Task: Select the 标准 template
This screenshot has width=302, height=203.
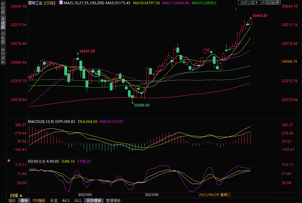Action: point(54,201)
